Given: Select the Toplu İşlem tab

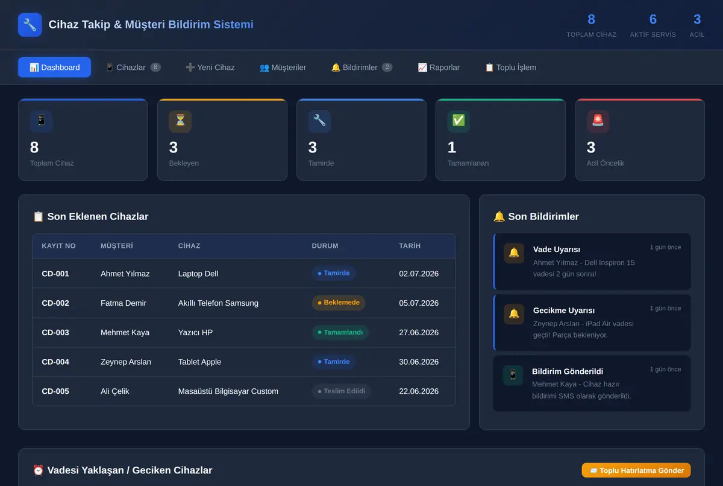Looking at the screenshot, I should coord(510,68).
